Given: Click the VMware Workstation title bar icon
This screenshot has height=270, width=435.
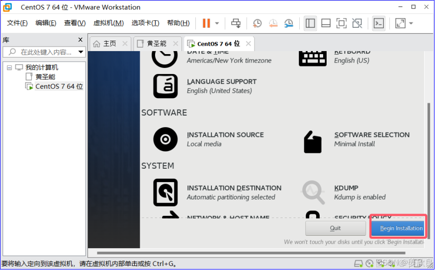Looking at the screenshot, I should coord(7,7).
